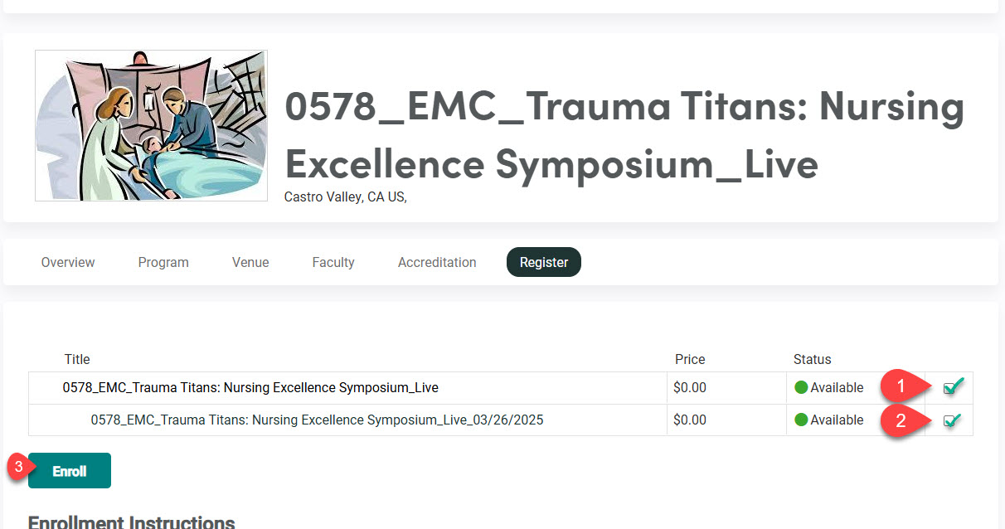The image size is (1005, 529).
Task: Toggle the checkbox for the 03/26/2025 session
Action: point(952,420)
